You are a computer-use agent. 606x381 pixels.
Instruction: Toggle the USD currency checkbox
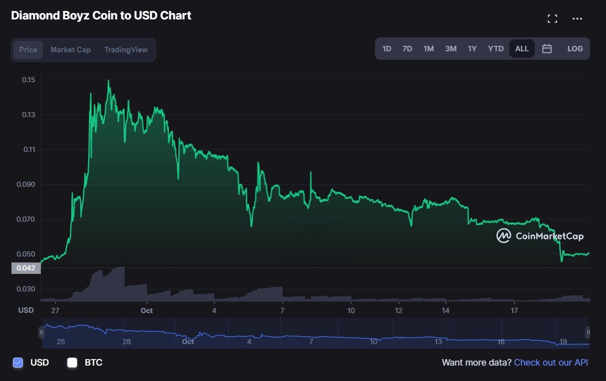tap(18, 363)
